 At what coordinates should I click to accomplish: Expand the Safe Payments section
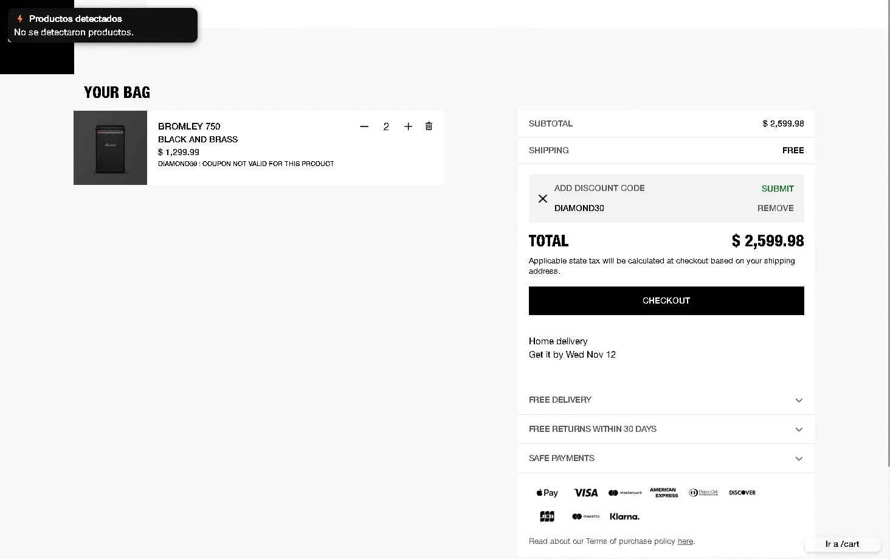[x=666, y=458]
